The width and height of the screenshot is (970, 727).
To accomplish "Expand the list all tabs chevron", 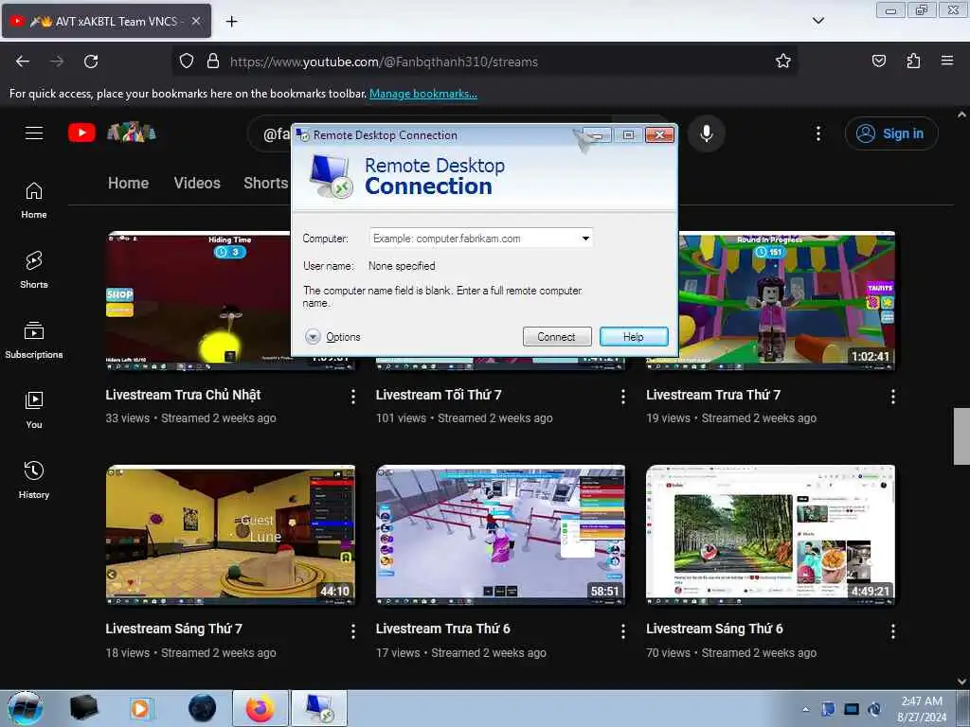I will pyautogui.click(x=817, y=21).
